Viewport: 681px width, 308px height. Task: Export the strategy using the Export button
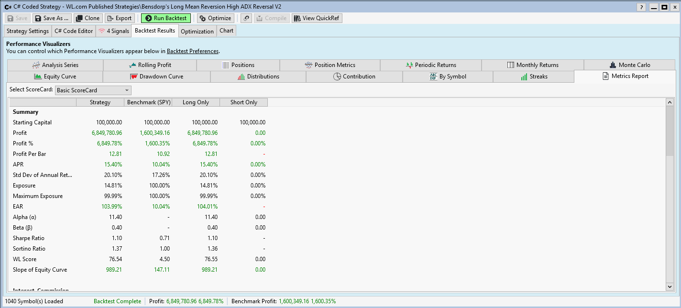(x=119, y=18)
